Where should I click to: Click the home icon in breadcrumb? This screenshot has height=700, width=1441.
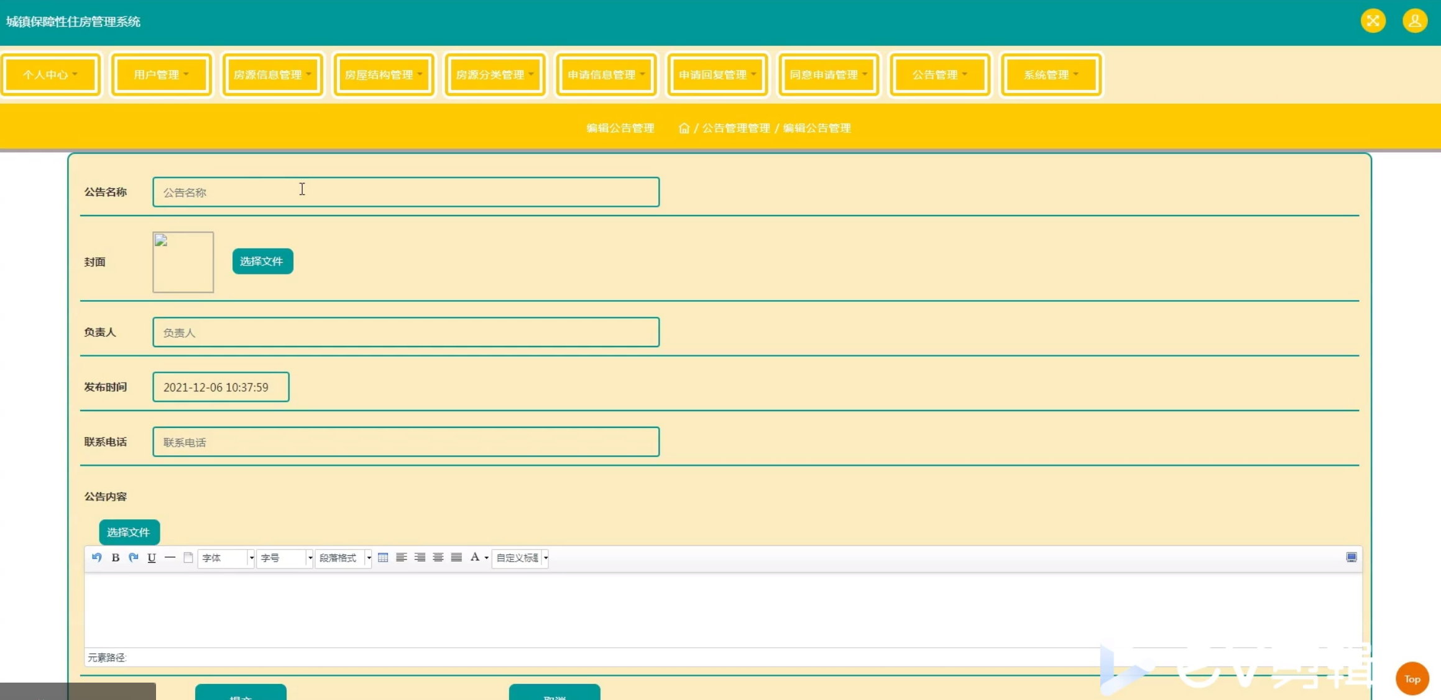(x=684, y=128)
